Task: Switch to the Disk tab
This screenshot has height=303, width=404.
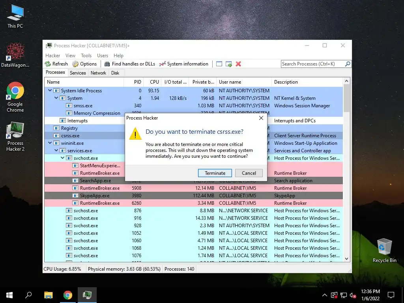Action: pos(115,73)
